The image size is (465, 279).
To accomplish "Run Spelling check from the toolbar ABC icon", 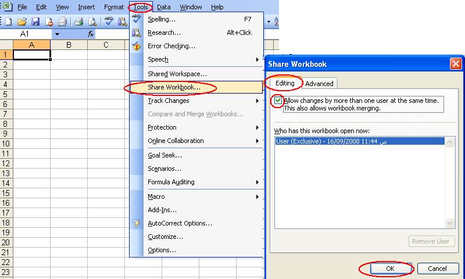I will (x=109, y=21).
